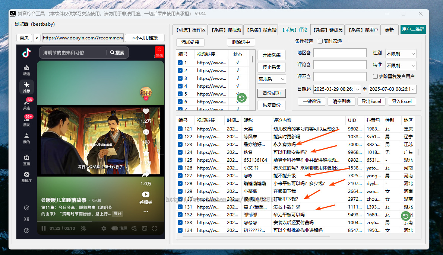Enable 去除重复发言用户 checkbox
Screen dimensions: 443x255
pos(375,76)
